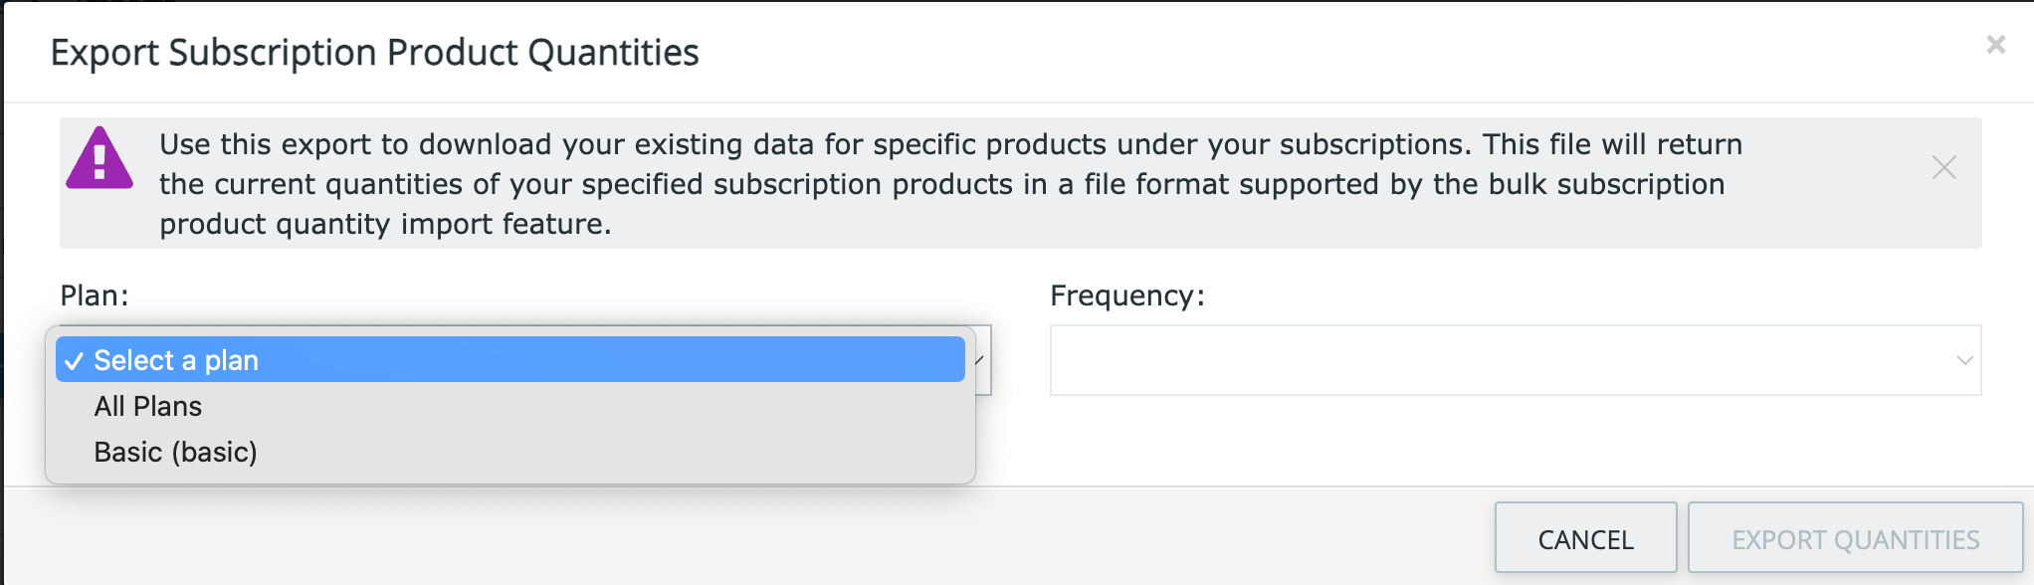Click the empty area below the Frequency field
Image resolution: width=2034 pixels, height=585 pixels.
1516,440
